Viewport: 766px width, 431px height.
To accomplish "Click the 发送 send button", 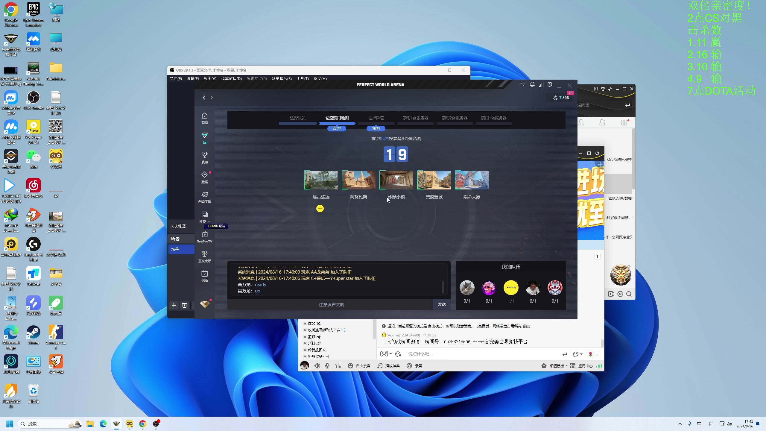I will tap(442, 304).
